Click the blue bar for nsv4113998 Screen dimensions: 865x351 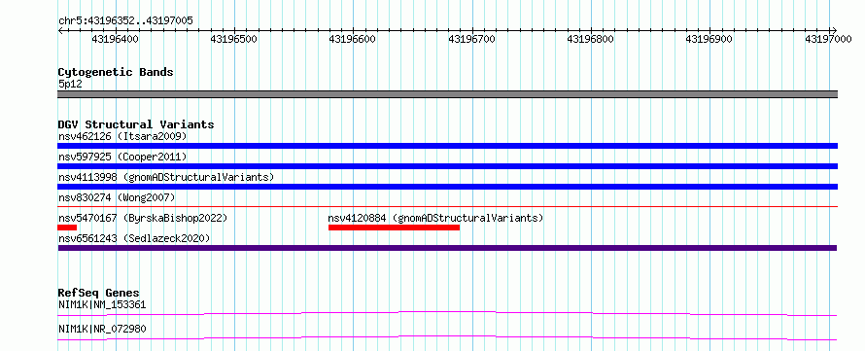(448, 187)
